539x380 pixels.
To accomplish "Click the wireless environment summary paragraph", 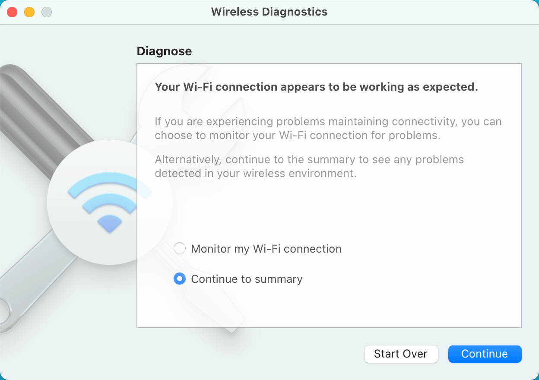I will 309,166.
